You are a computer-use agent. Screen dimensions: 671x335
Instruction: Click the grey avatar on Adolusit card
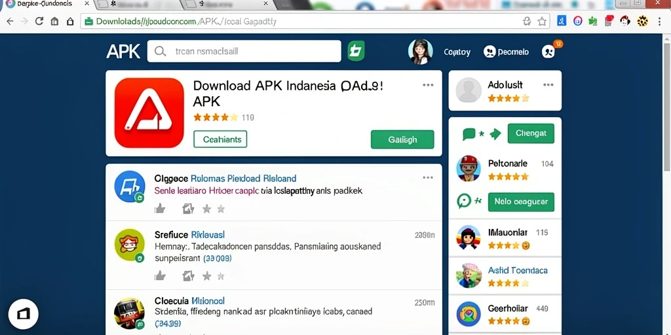469,90
